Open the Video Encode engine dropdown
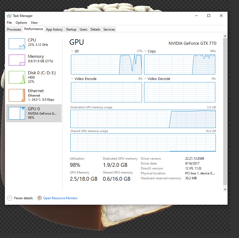 tap(72, 79)
